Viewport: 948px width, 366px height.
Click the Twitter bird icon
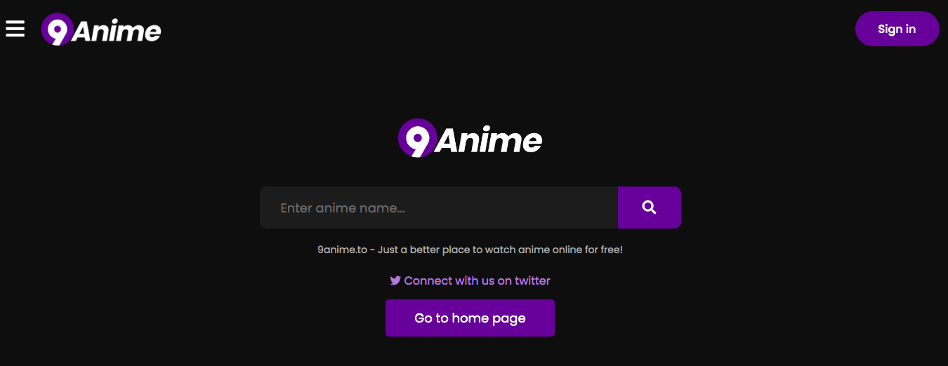click(395, 280)
